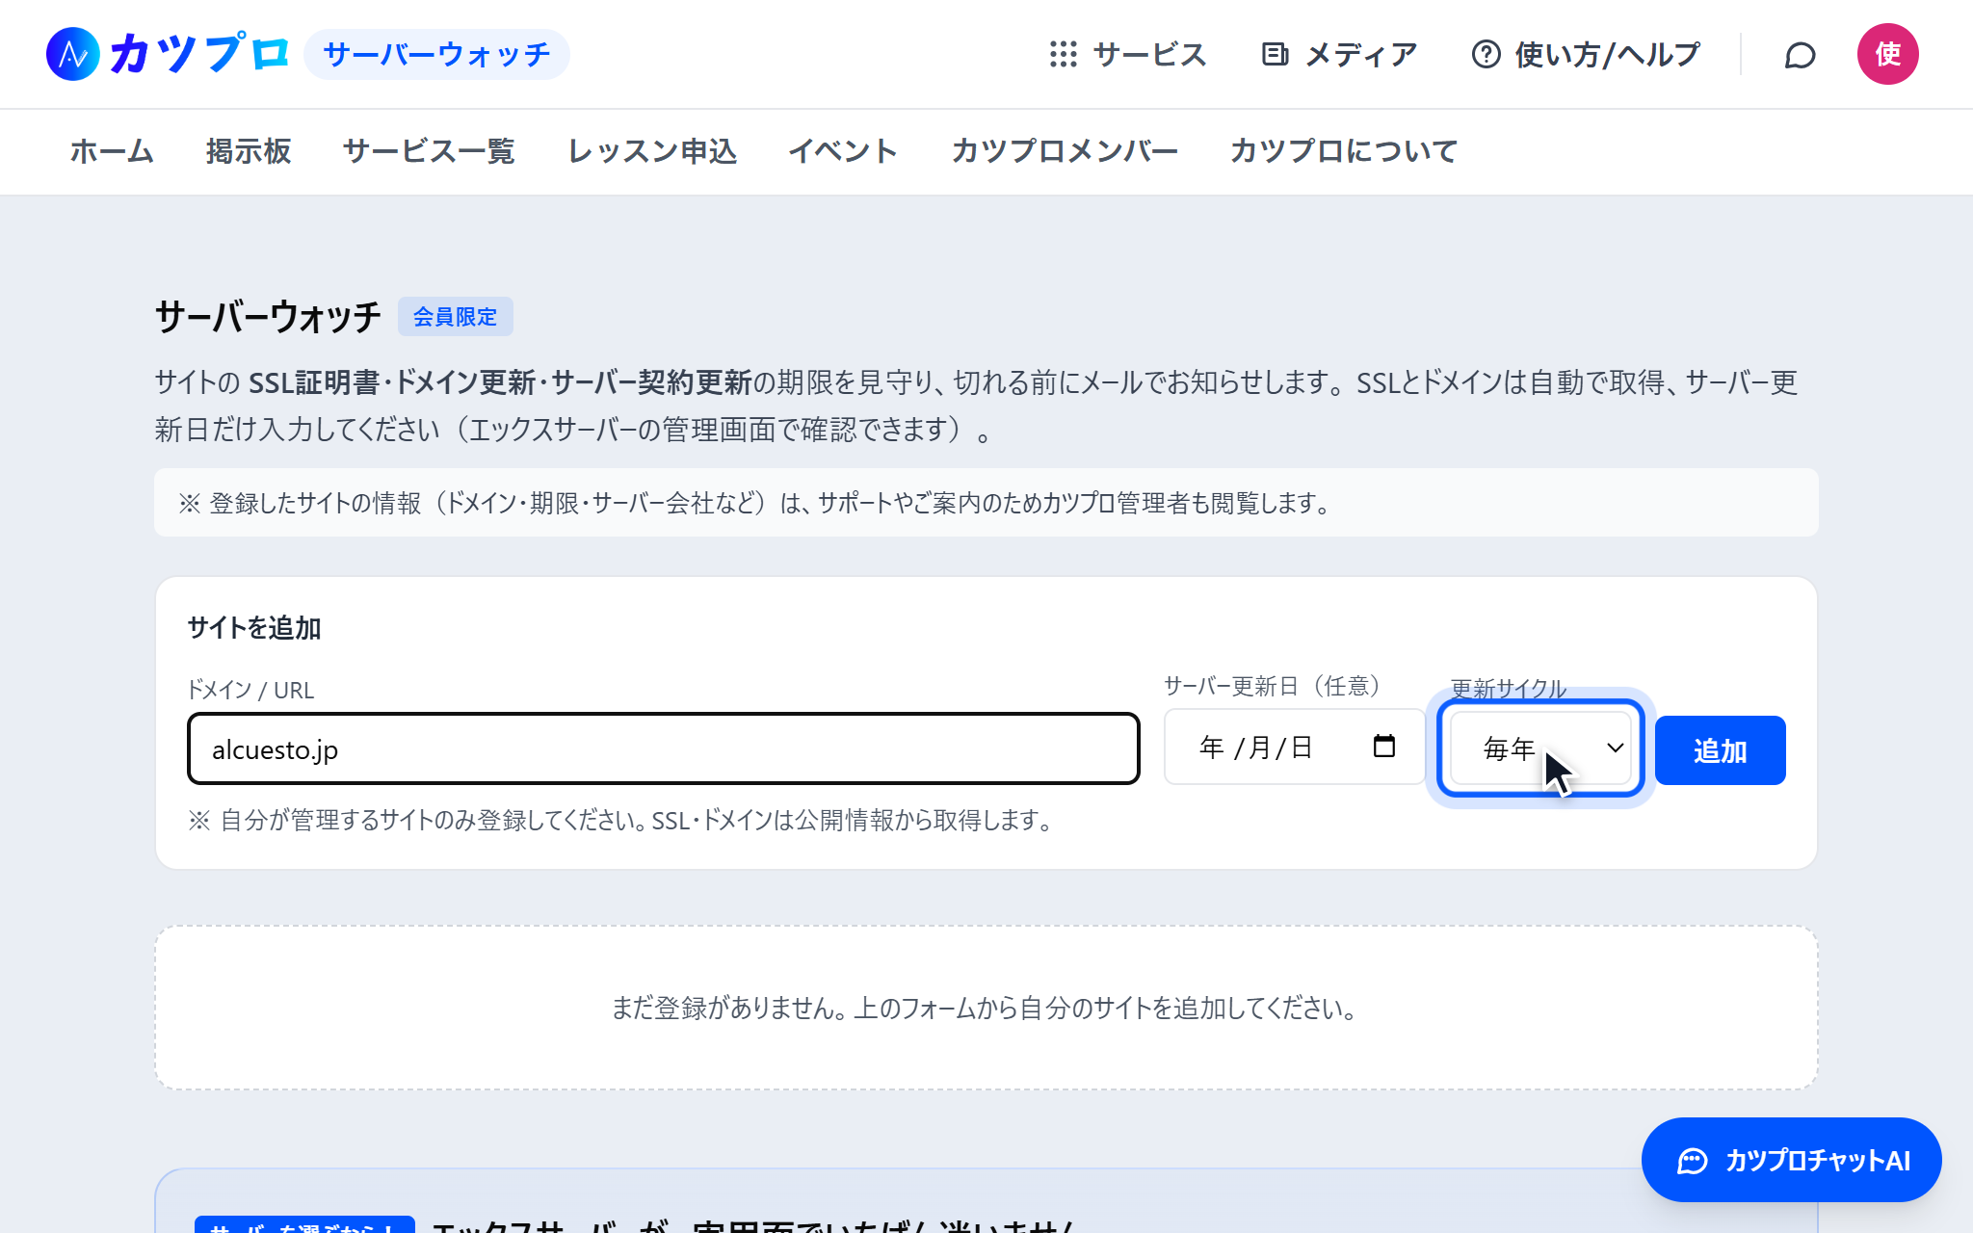Viewport: 1973px width, 1233px height.
Task: Go to レッスン申込 tab
Action: [652, 151]
